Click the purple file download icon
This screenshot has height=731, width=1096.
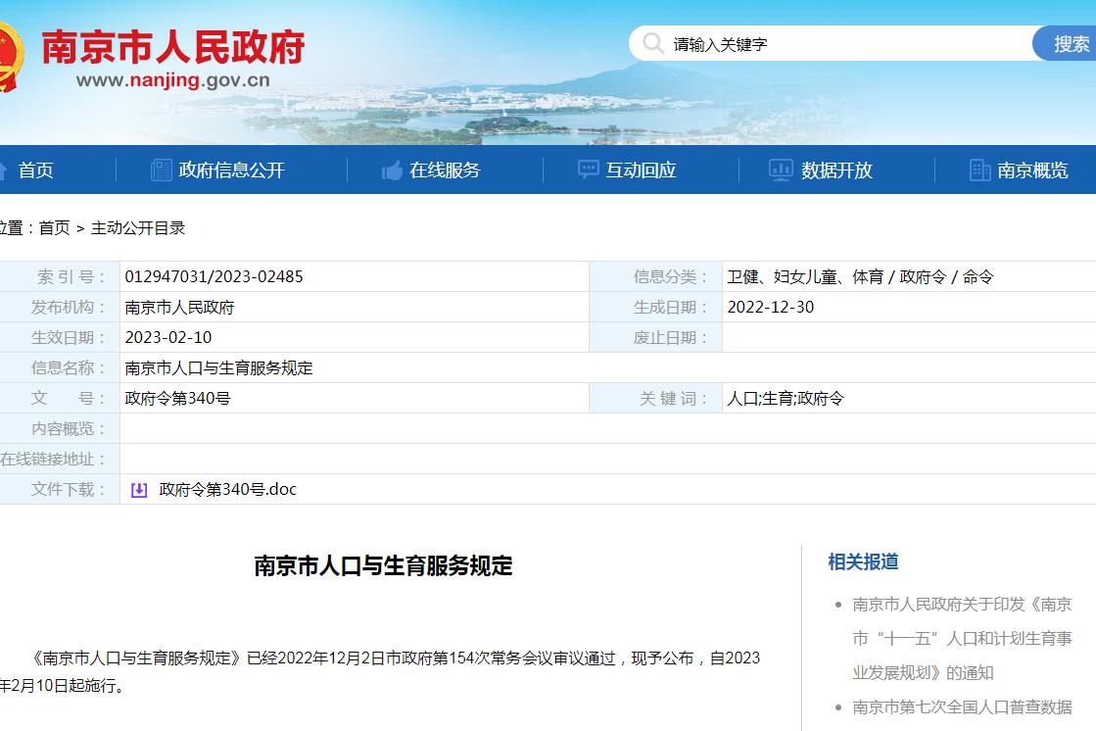139,490
